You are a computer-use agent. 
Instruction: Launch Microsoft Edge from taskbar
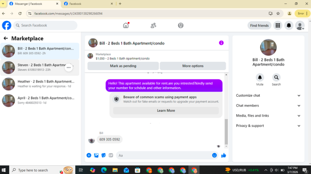click(x=104, y=170)
